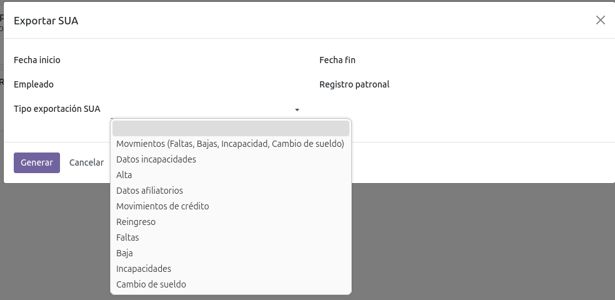
Task: Click the Empleado field
Action: point(206,84)
